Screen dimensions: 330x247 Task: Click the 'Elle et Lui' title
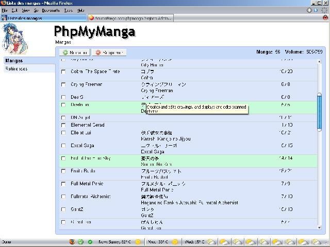click(81, 133)
